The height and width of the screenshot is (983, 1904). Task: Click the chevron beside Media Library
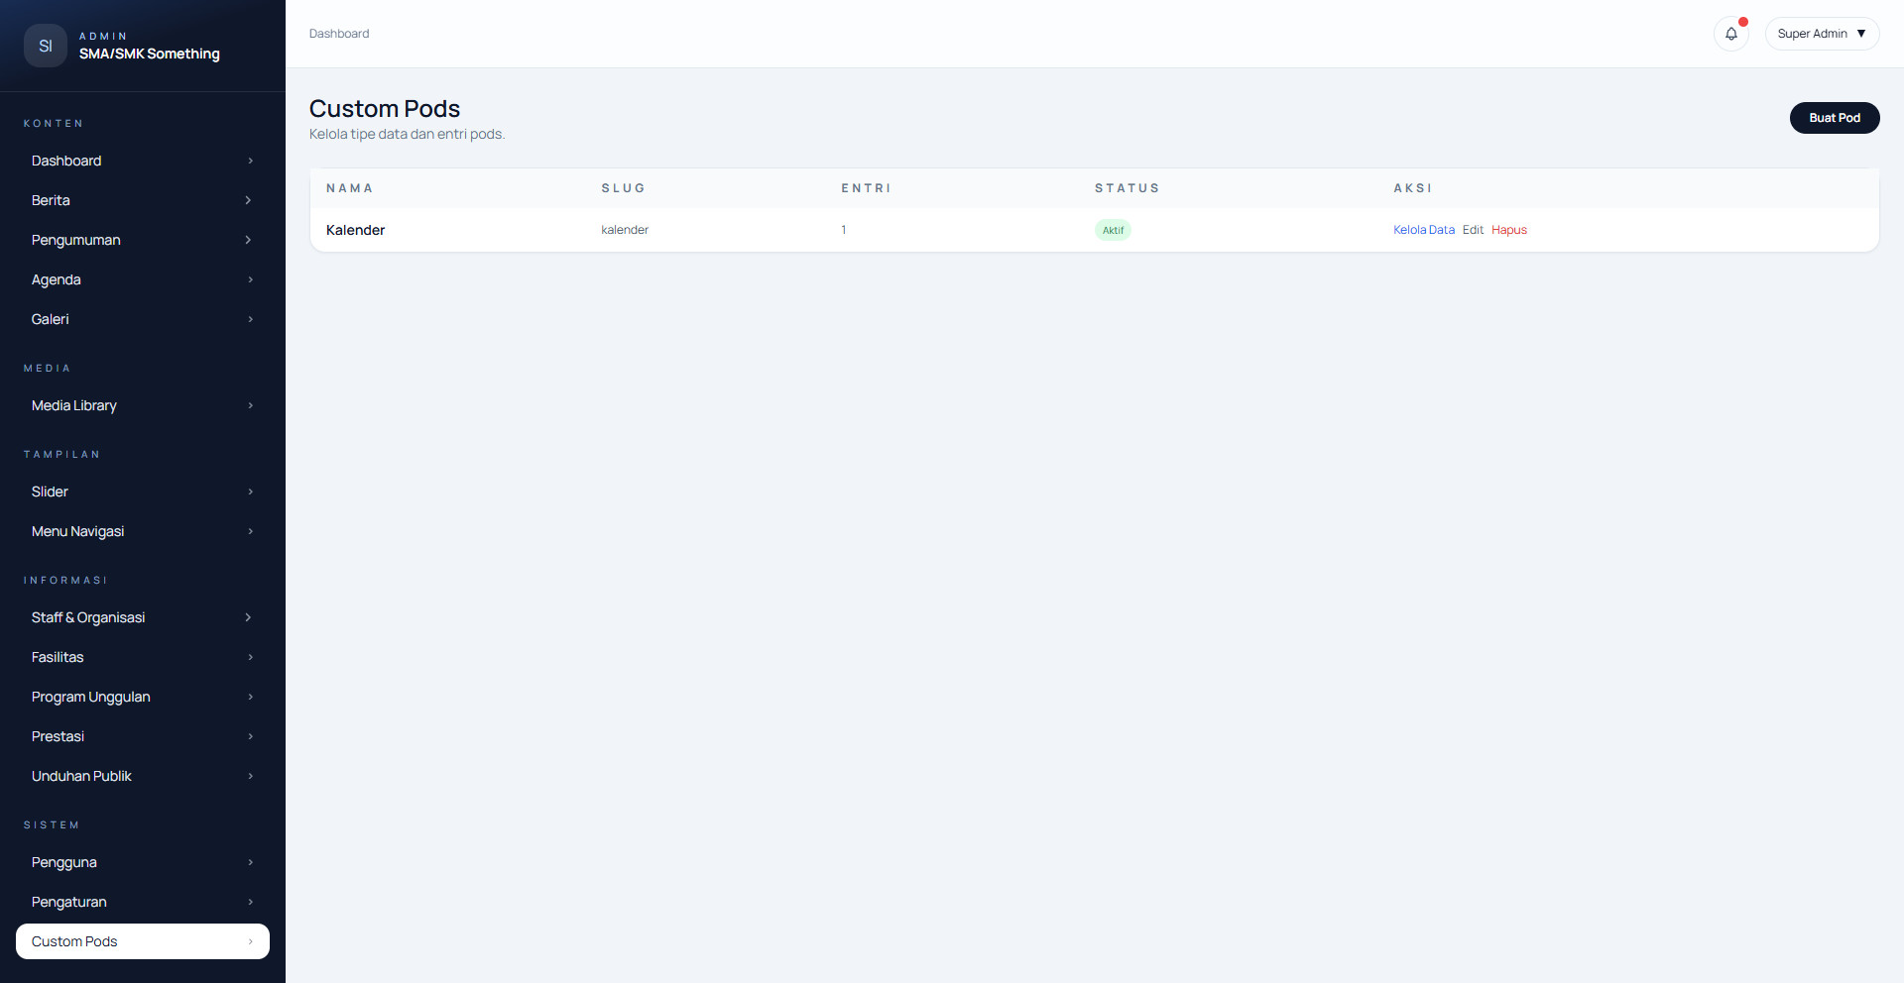click(x=250, y=405)
